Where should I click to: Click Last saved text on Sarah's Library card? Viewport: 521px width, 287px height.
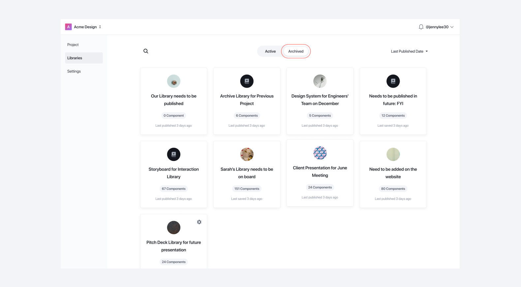pos(247,199)
